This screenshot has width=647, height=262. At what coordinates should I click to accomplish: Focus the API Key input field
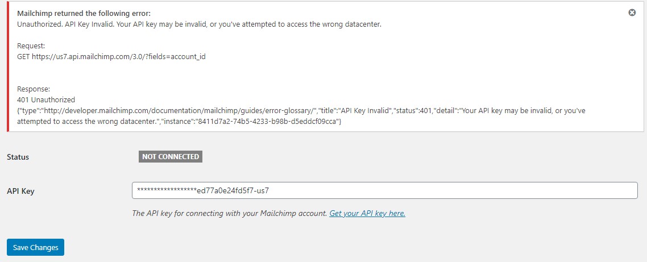click(x=384, y=190)
